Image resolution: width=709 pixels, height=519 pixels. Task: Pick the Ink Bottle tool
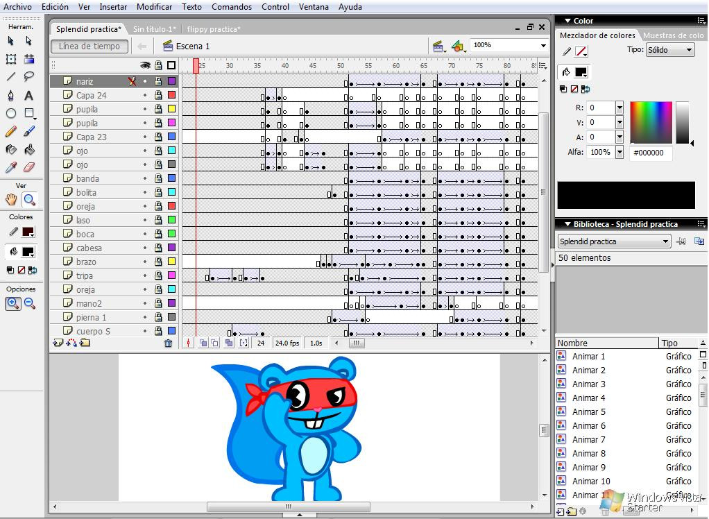(x=11, y=149)
